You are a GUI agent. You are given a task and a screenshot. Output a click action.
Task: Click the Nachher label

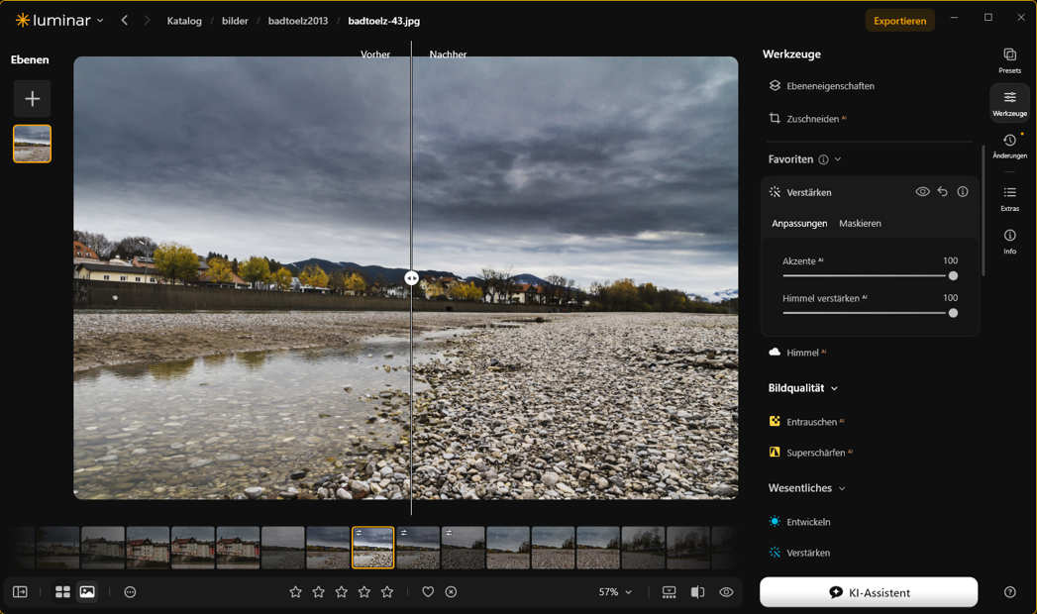448,54
